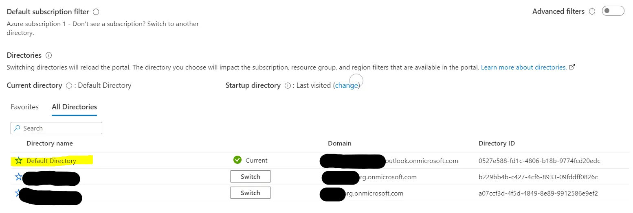633x213 pixels.
Task: Click the green Current checkmark icon
Action: click(x=237, y=161)
